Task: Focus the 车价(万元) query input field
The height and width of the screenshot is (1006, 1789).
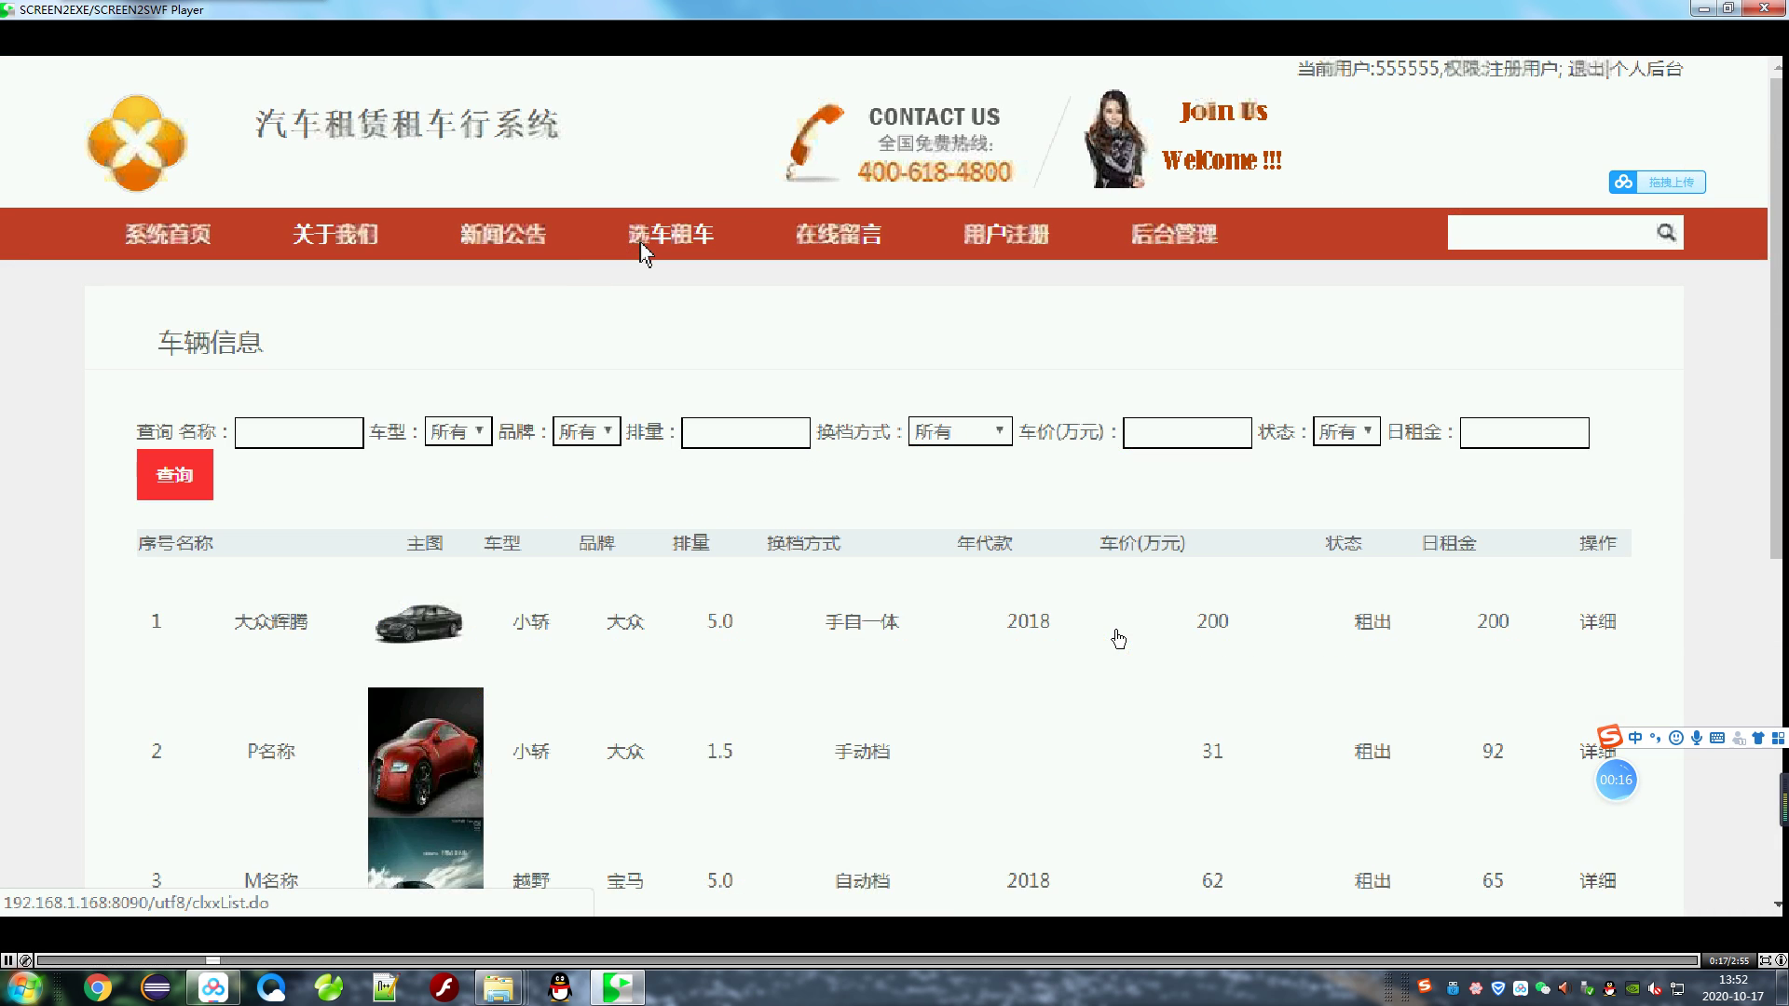Action: click(1187, 432)
